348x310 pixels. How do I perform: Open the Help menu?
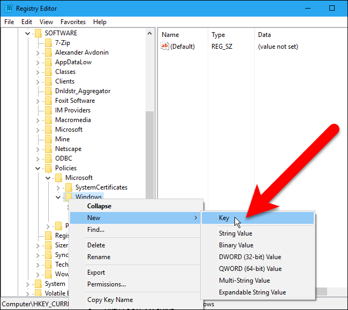click(x=100, y=22)
